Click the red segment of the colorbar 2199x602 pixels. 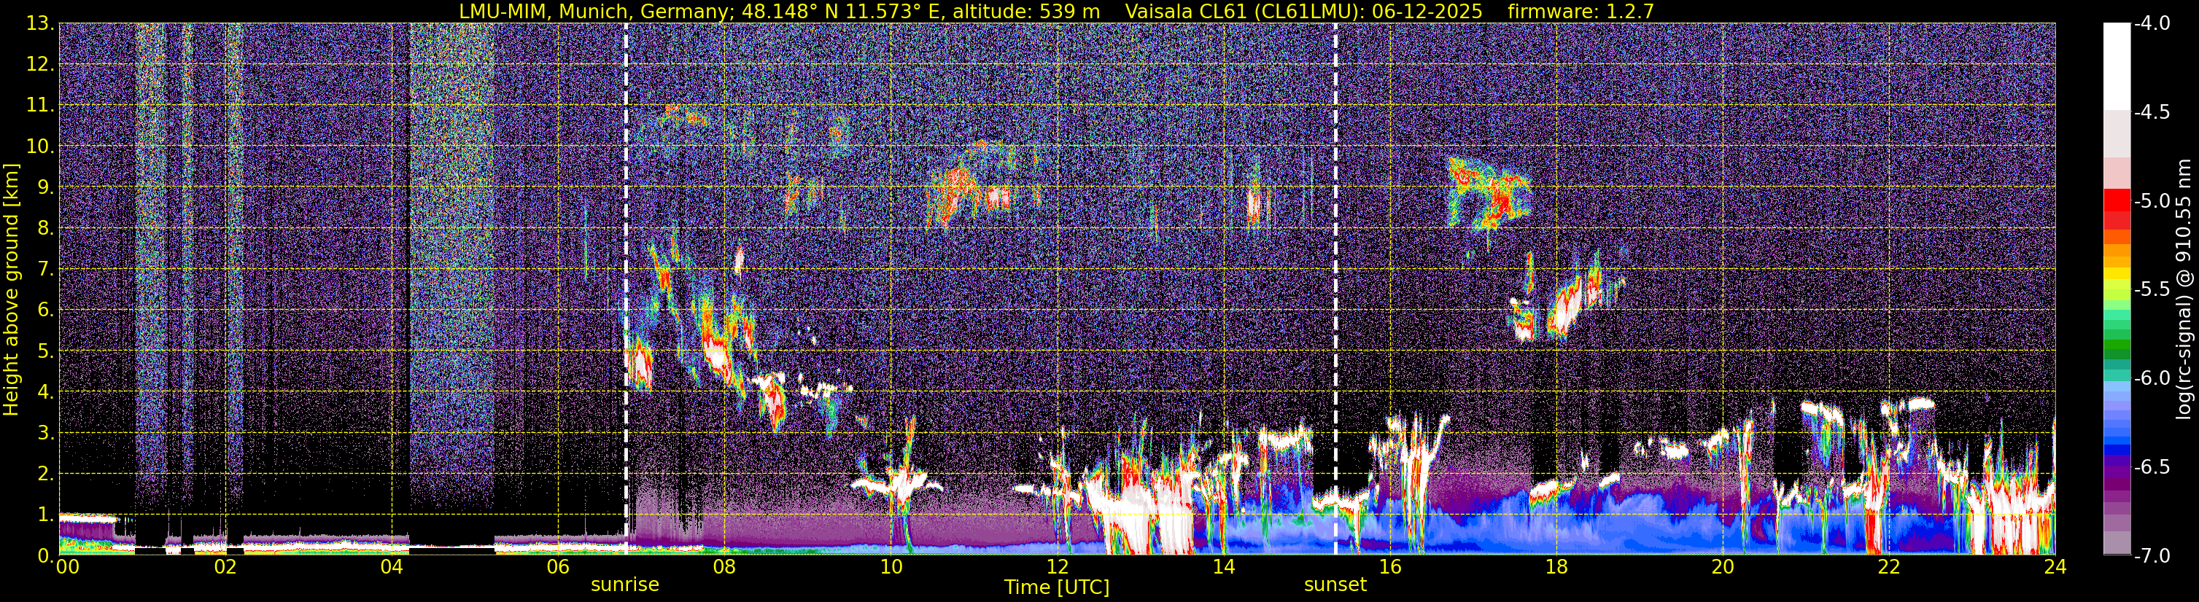coord(2116,200)
